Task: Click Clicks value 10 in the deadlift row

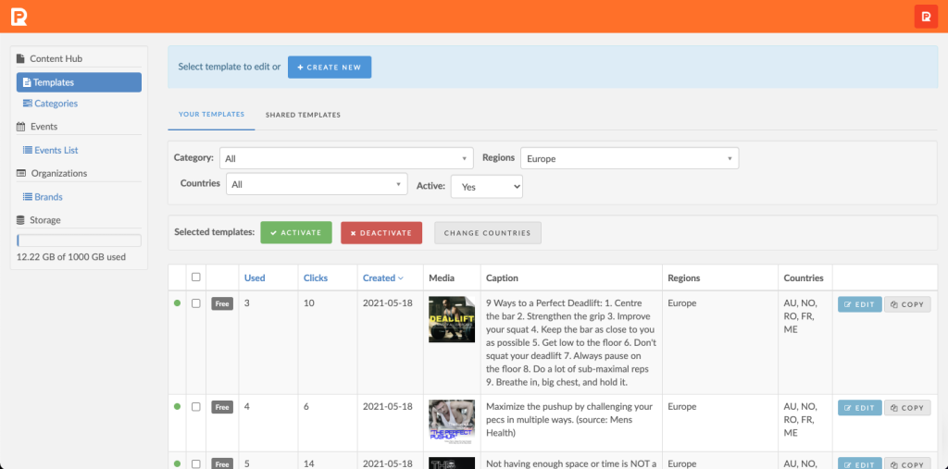Action: 309,302
